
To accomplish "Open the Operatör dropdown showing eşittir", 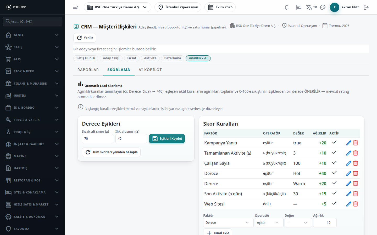I will tap(269, 223).
